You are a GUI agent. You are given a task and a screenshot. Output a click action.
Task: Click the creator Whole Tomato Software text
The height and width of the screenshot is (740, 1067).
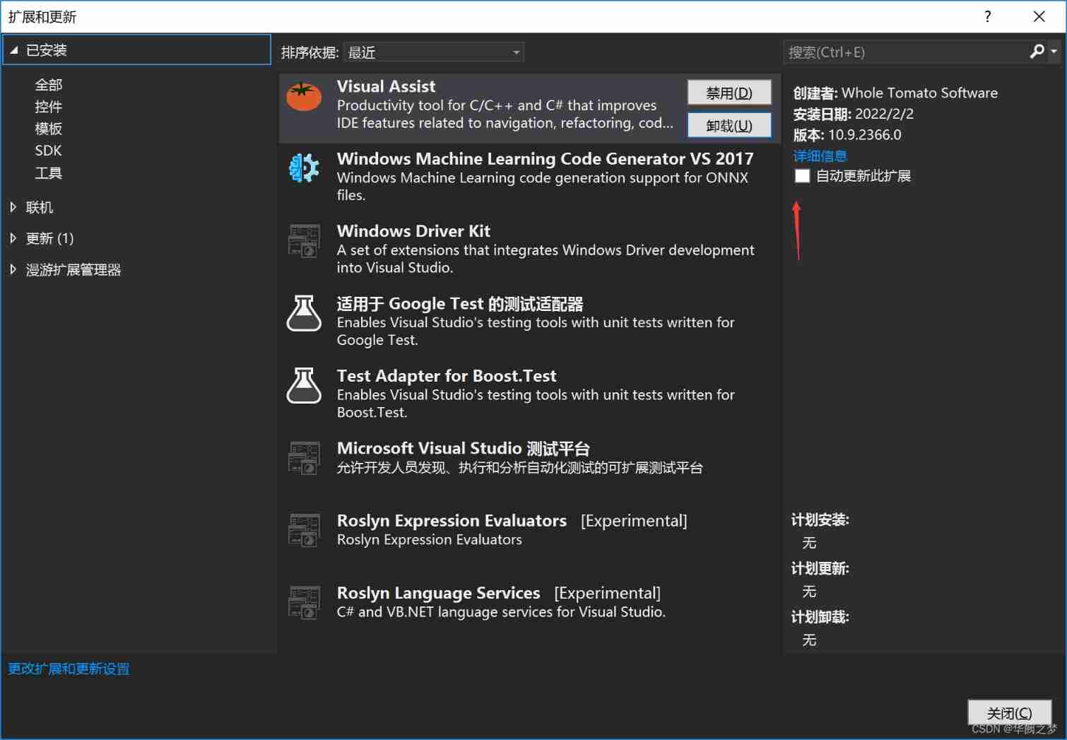pyautogui.click(x=919, y=93)
